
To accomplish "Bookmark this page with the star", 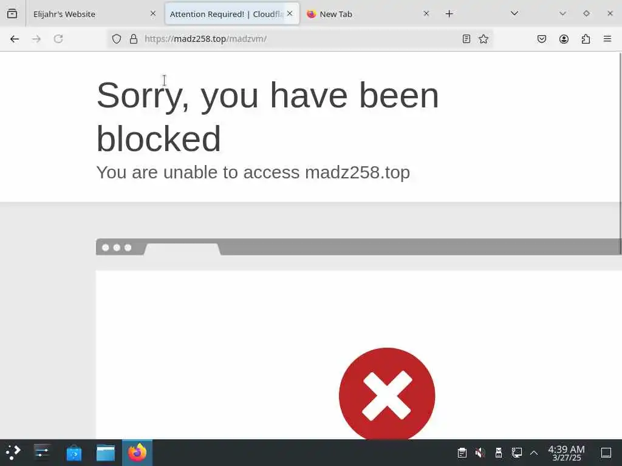I will tap(483, 39).
